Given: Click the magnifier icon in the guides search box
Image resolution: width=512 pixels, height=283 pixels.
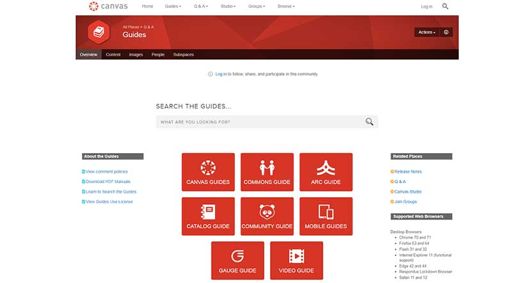Looking at the screenshot, I should 369,122.
